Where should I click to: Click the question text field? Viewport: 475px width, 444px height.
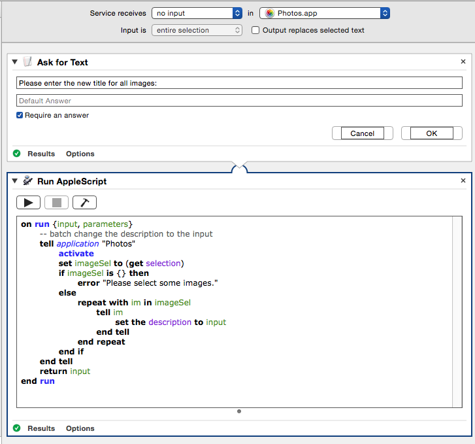click(239, 83)
